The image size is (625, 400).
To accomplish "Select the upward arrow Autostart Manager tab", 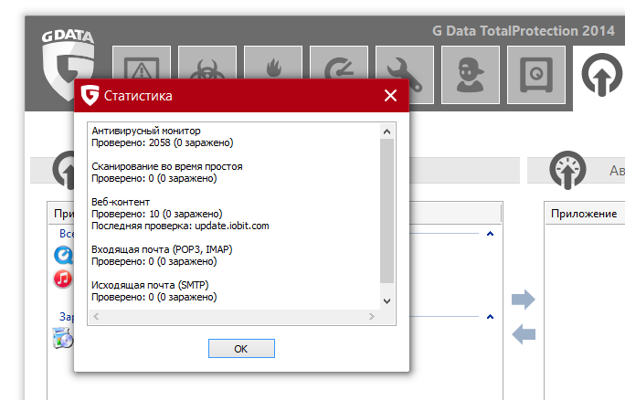I will point(601,75).
